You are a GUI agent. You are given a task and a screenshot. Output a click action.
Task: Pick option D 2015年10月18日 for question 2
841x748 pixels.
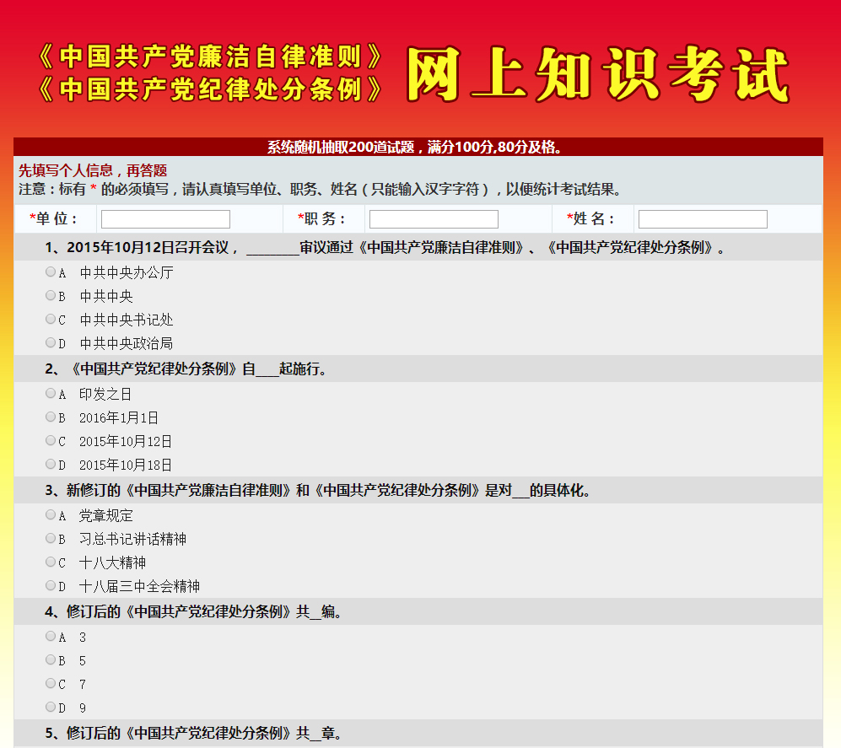[51, 465]
